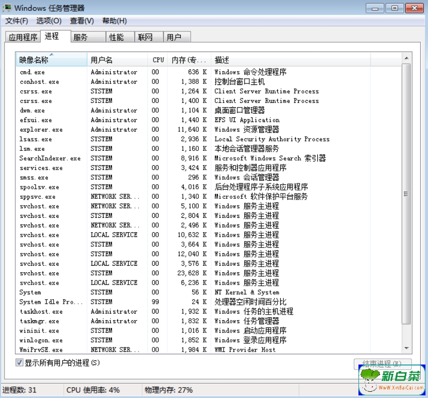Select the cmd.exe process row
This screenshot has height=398, width=428.
point(209,72)
